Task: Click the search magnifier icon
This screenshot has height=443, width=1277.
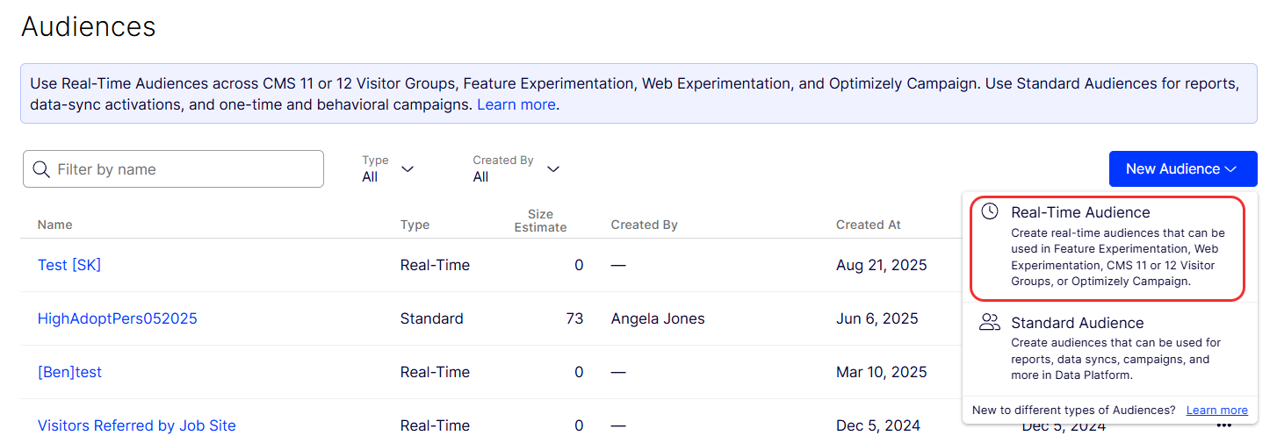Action: coord(40,169)
